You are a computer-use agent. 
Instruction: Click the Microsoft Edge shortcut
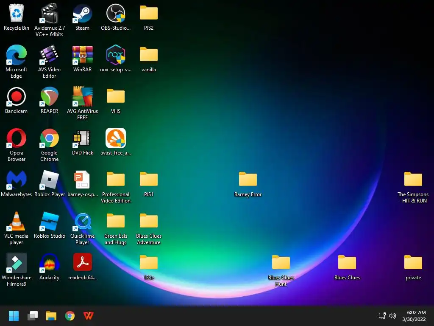pos(17,55)
